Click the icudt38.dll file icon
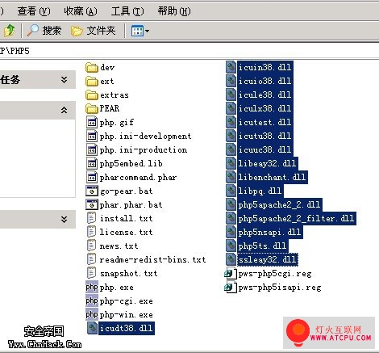The image size is (379, 353). [92, 329]
